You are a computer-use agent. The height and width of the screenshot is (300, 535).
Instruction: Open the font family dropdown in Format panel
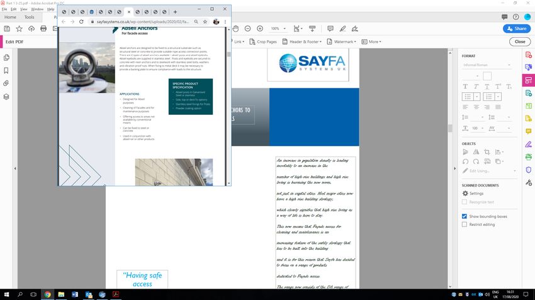point(487,65)
